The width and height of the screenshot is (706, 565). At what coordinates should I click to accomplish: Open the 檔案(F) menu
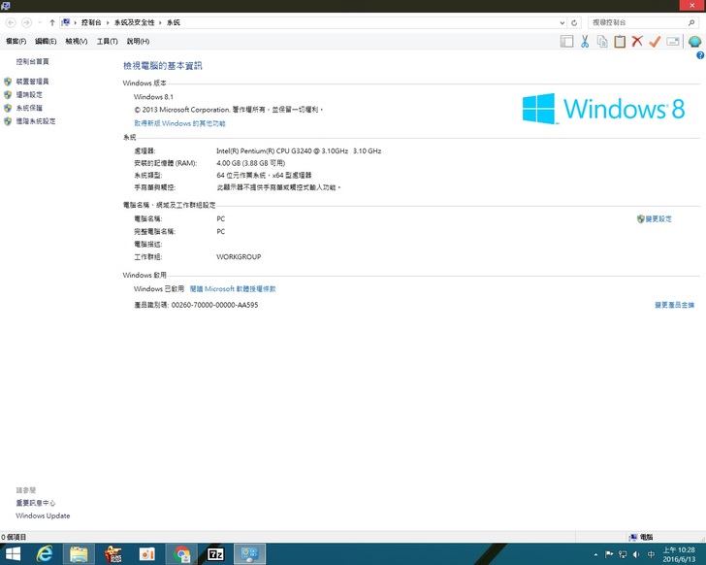pyautogui.click(x=16, y=42)
